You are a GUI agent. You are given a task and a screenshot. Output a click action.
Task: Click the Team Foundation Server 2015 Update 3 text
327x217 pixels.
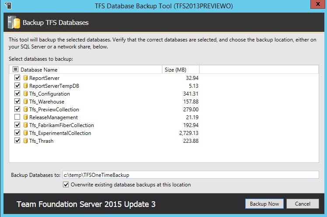click(x=86, y=204)
